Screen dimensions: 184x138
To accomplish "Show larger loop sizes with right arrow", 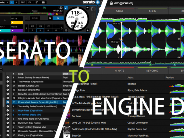I will click(x=62, y=28).
